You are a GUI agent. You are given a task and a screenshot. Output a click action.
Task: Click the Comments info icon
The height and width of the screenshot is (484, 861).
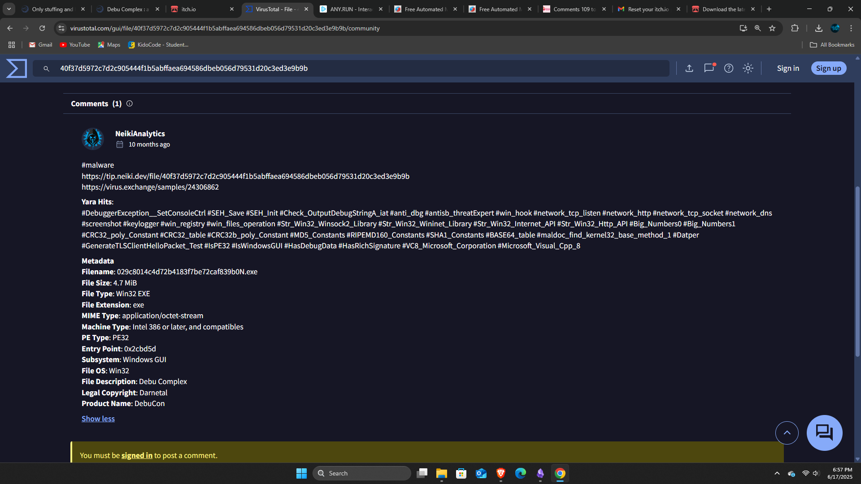(x=130, y=104)
